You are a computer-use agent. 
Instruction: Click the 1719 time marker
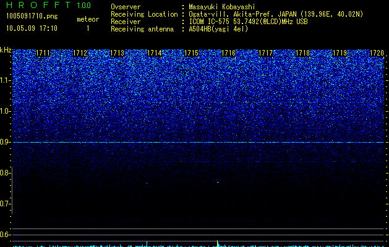point(340,53)
